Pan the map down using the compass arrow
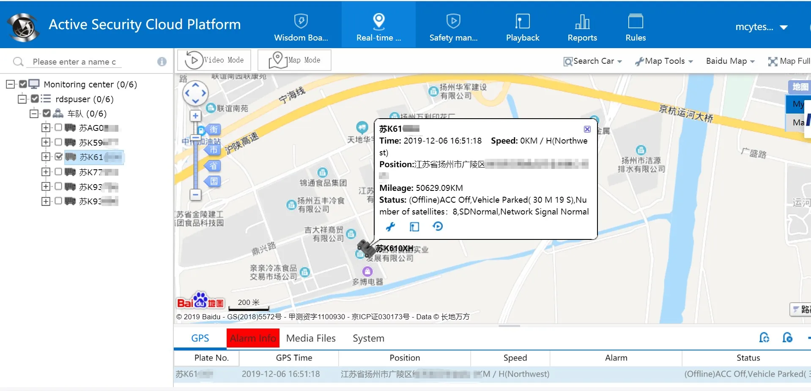This screenshot has height=391, width=811. (195, 101)
